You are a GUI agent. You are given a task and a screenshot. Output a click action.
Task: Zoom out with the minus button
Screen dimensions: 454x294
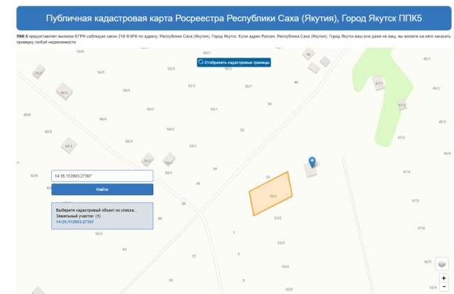(x=444, y=287)
